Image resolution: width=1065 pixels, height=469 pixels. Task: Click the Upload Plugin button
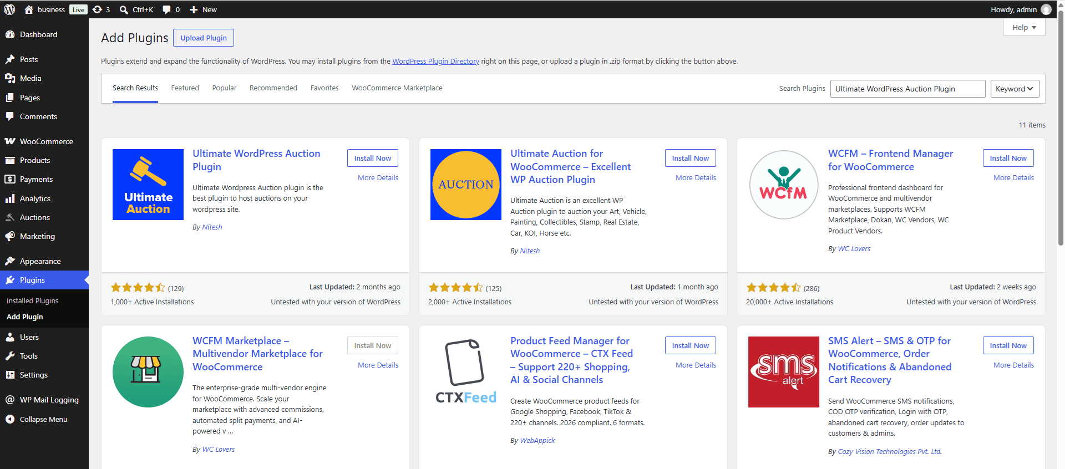204,38
